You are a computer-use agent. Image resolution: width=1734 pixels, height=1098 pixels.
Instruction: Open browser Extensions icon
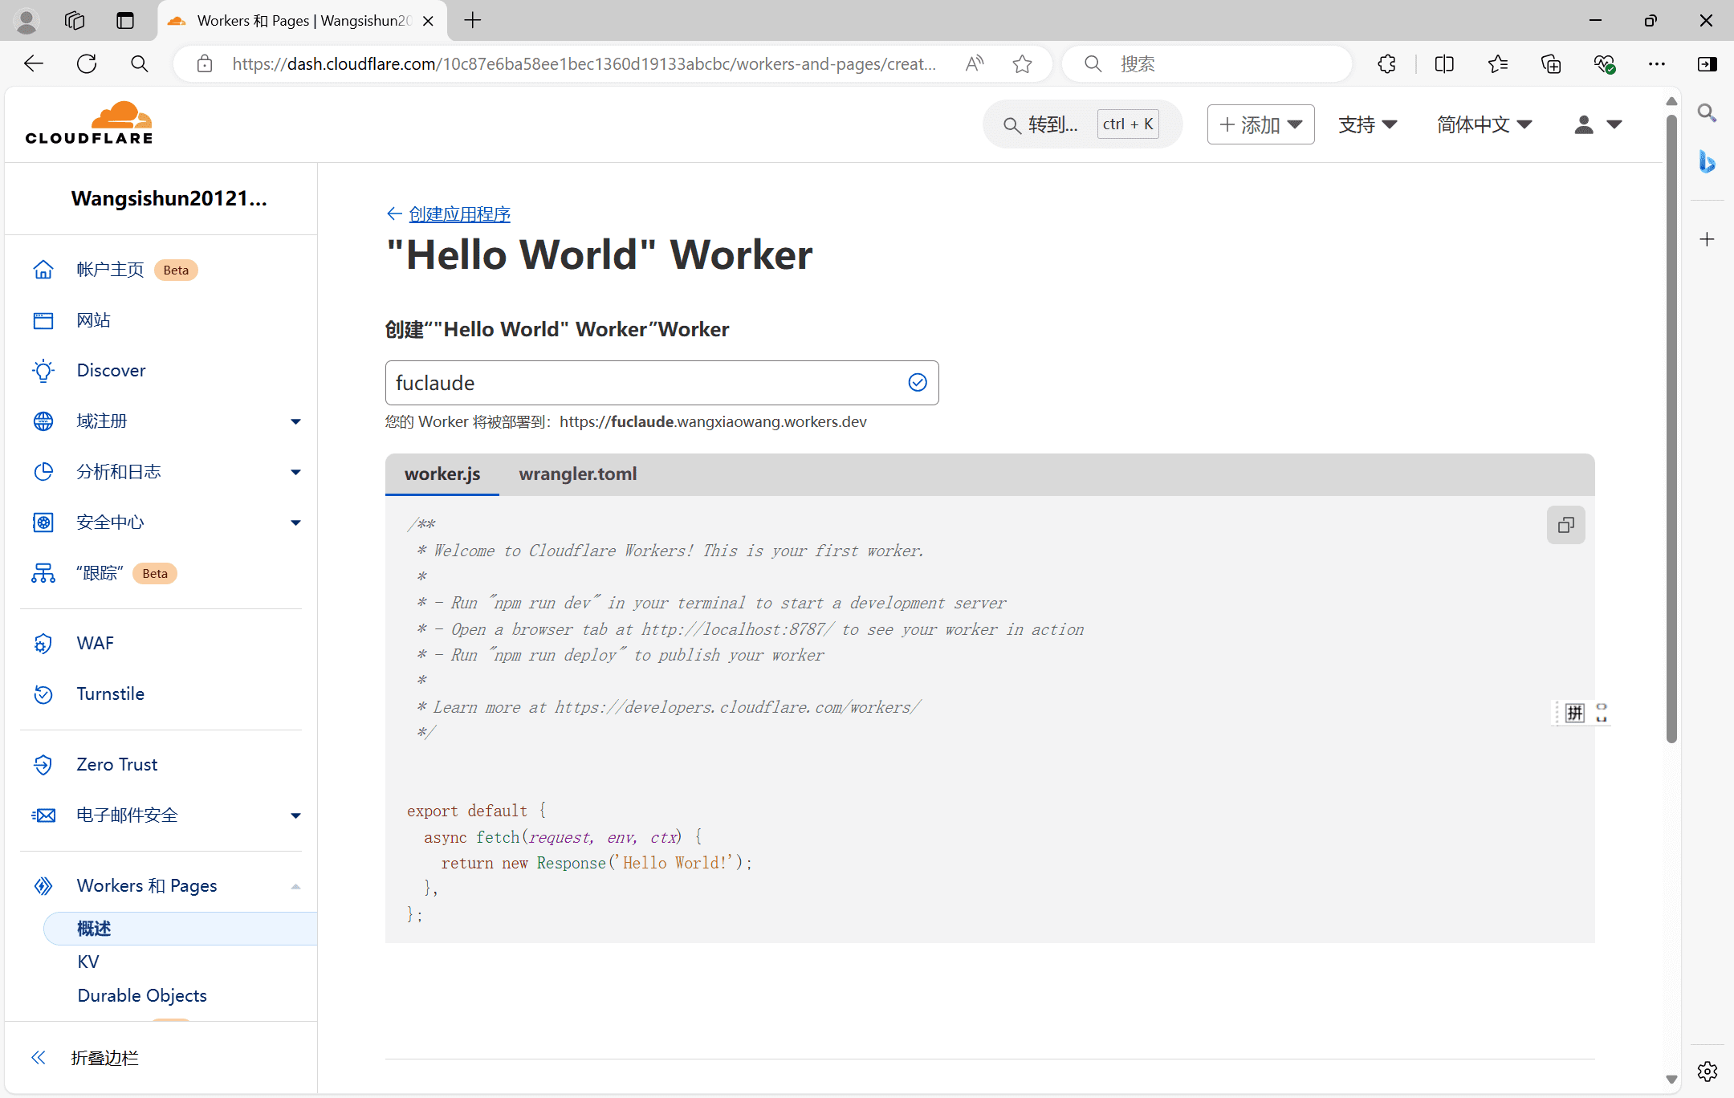(1386, 64)
